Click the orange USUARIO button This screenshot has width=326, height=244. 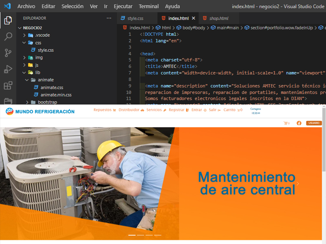point(313,123)
